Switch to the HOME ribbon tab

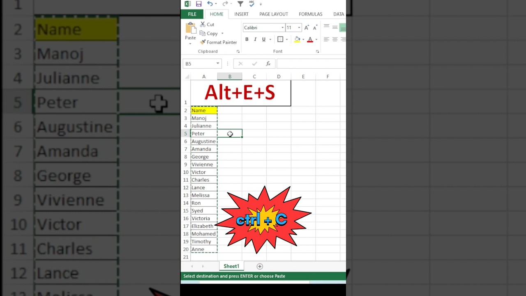coord(217,14)
